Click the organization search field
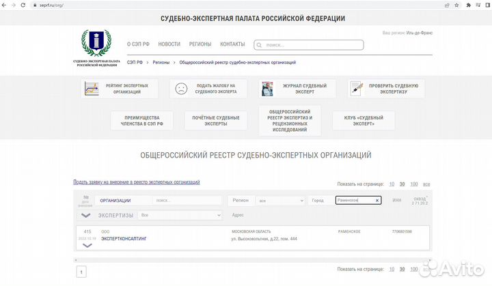492x286 pixels. click(187, 201)
